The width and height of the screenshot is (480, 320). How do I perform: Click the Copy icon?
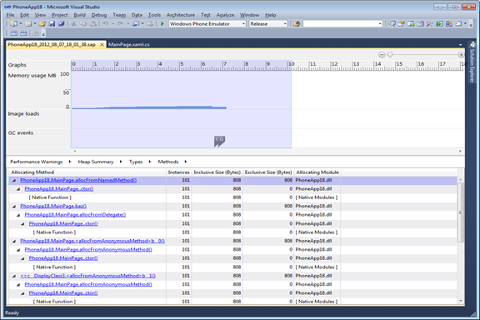83,23
